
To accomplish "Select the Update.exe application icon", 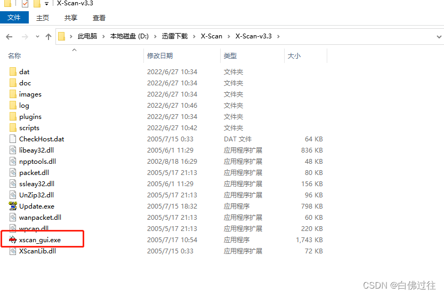I will [13, 206].
